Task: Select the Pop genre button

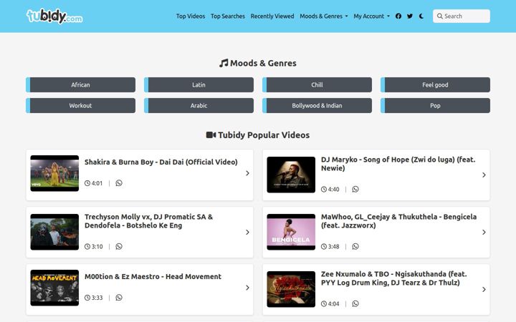Action: point(435,105)
